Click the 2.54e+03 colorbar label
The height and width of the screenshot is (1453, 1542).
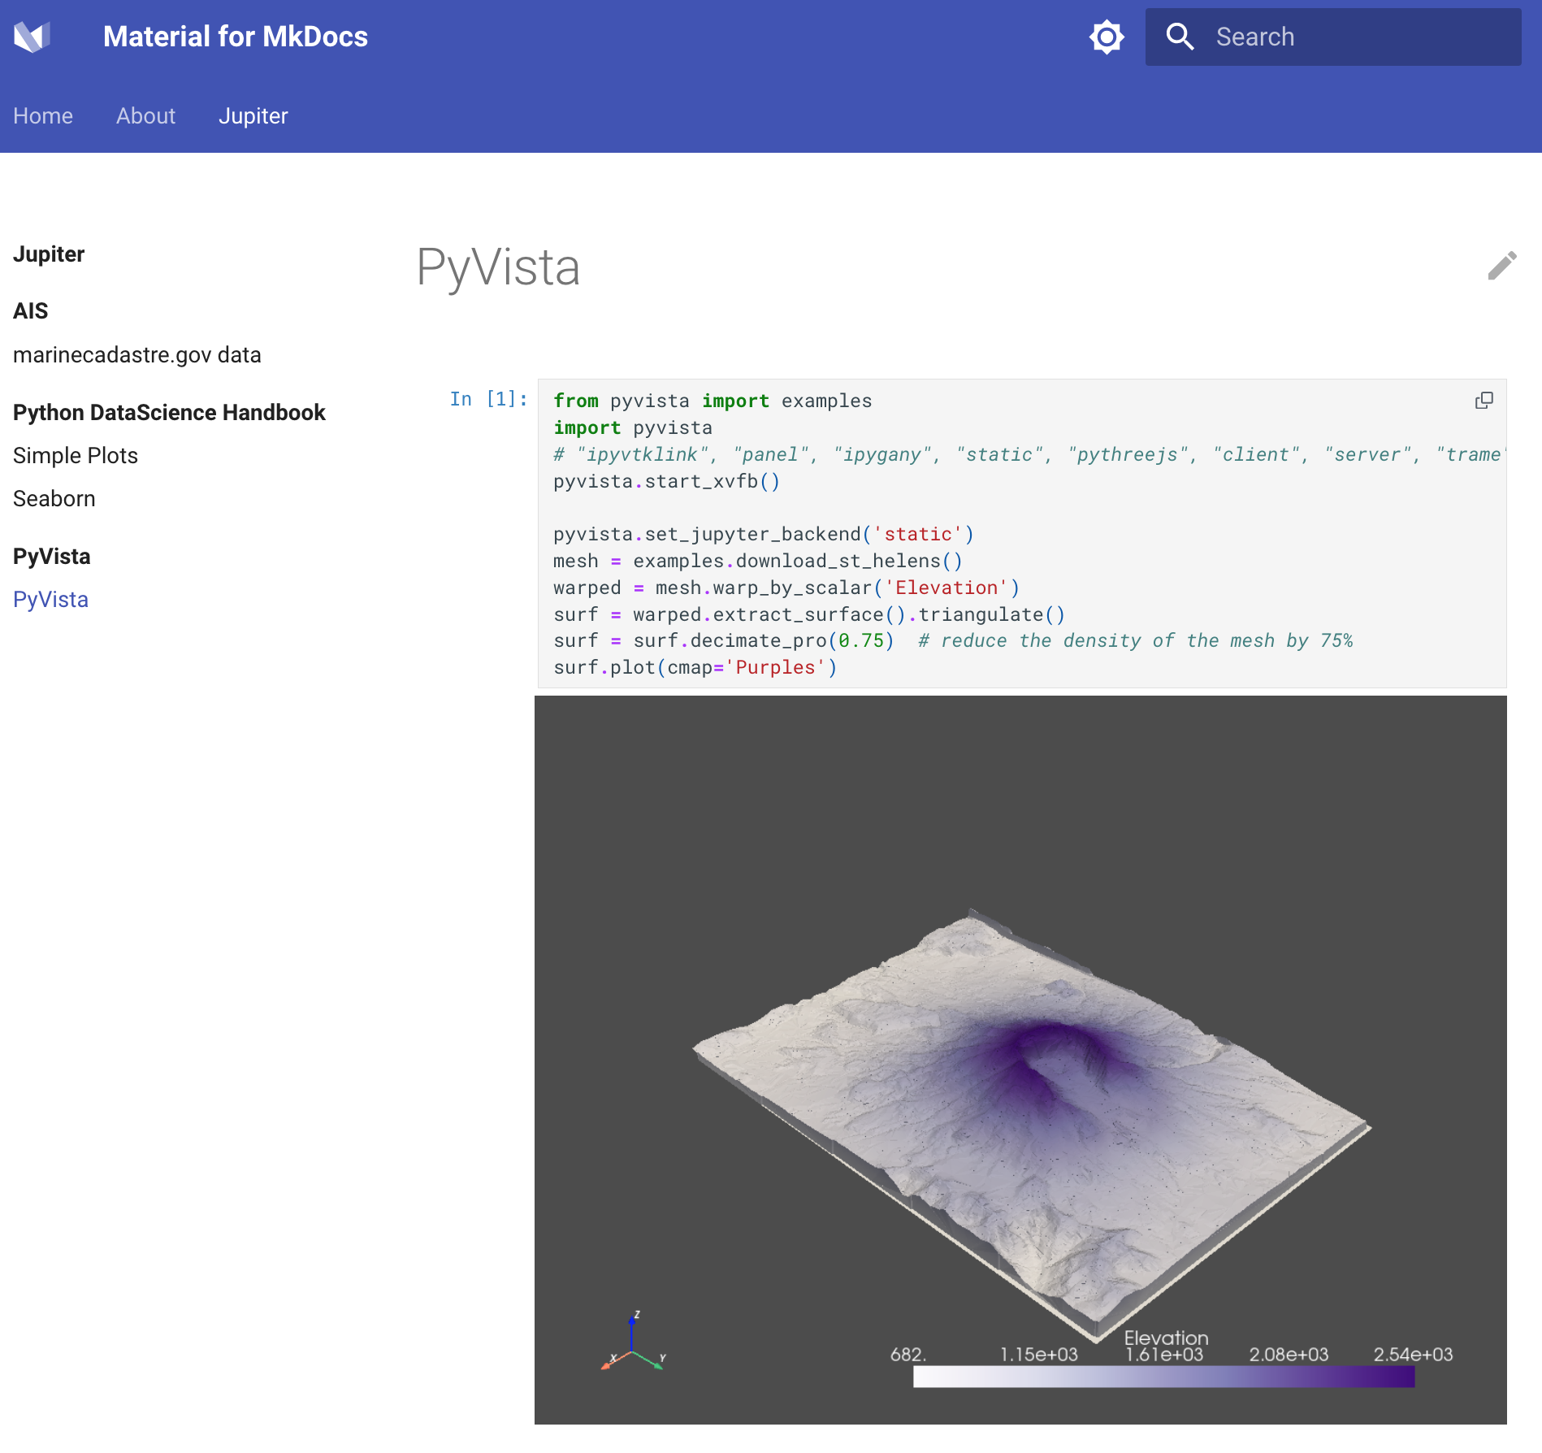[x=1413, y=1355]
